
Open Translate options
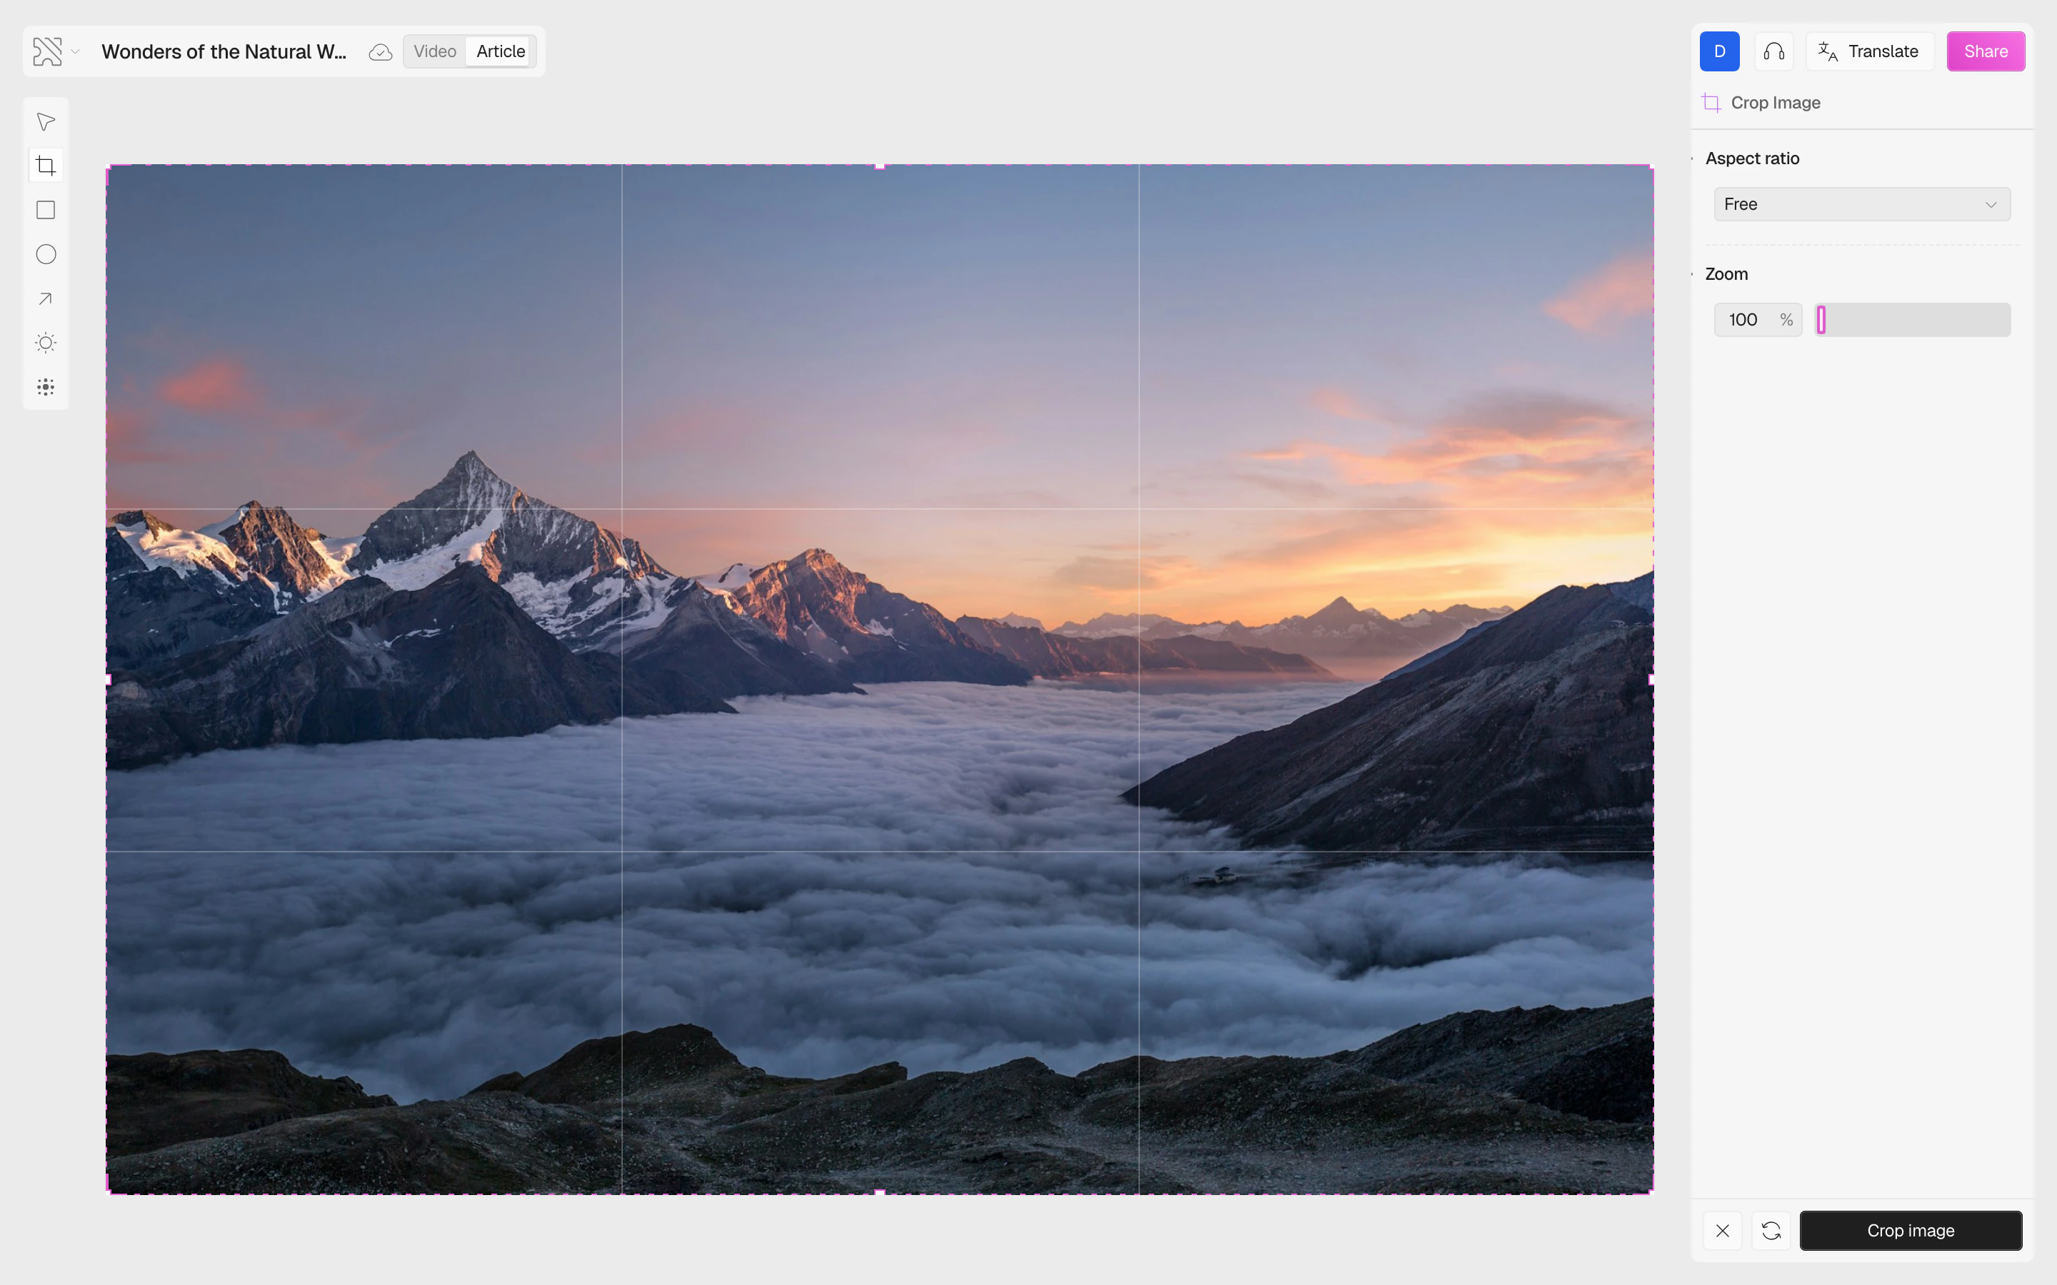[1869, 51]
